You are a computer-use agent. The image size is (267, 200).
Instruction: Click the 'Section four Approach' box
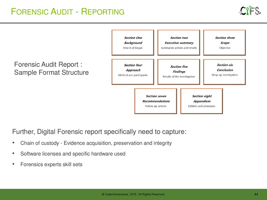[133, 72]
